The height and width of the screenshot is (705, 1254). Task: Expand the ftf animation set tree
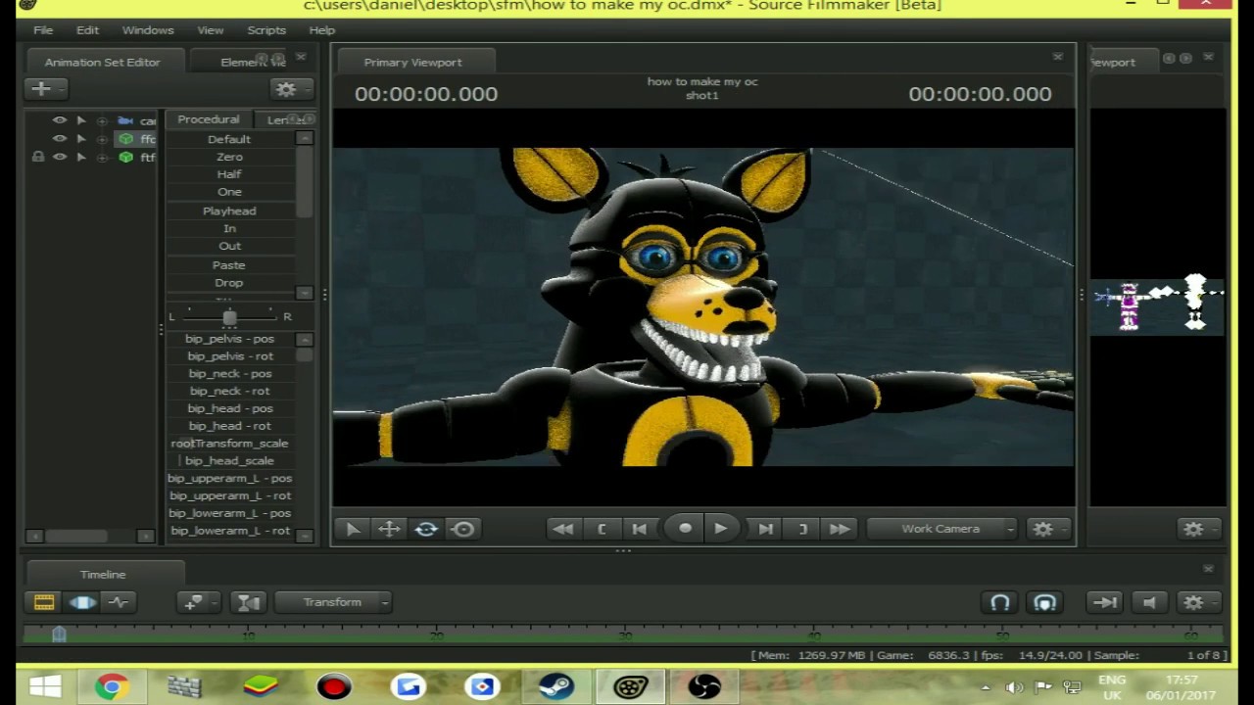102,157
